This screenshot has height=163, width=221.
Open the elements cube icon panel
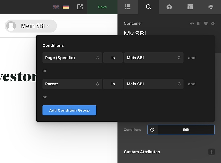pos(169,7)
